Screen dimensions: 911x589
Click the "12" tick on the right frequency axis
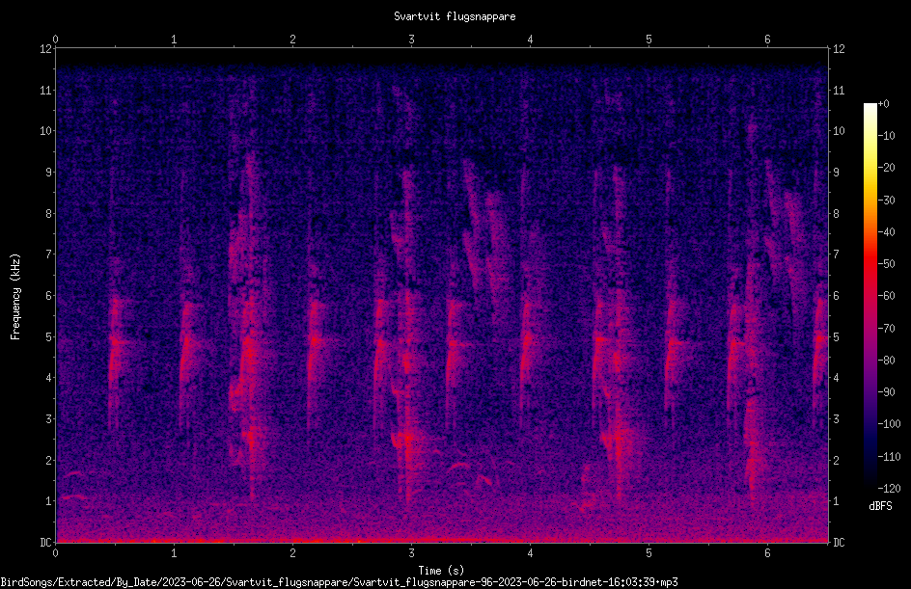[839, 49]
